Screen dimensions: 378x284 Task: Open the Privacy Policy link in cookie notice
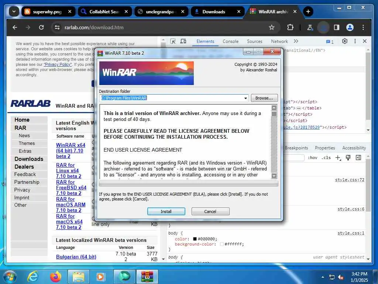pyautogui.click(x=58, y=64)
